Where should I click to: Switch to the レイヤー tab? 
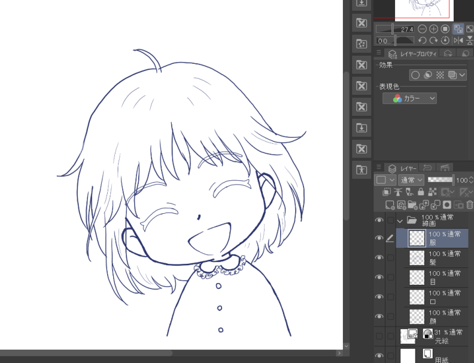pyautogui.click(x=403, y=168)
